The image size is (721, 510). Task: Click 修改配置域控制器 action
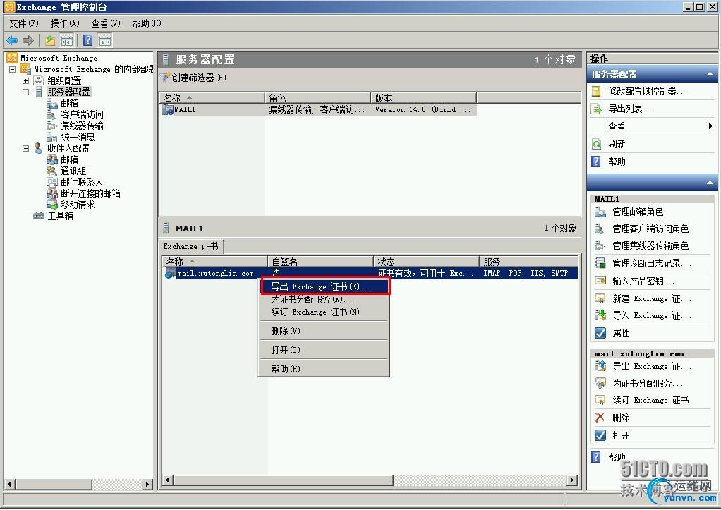pyautogui.click(x=648, y=91)
